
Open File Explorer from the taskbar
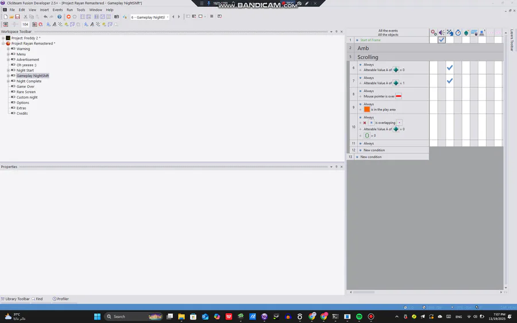click(x=182, y=317)
